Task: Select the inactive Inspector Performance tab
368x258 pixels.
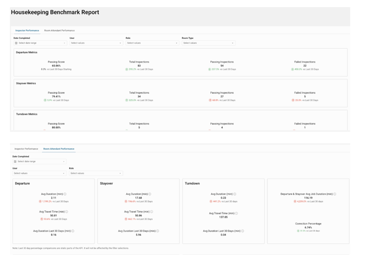Action: click(x=26, y=149)
